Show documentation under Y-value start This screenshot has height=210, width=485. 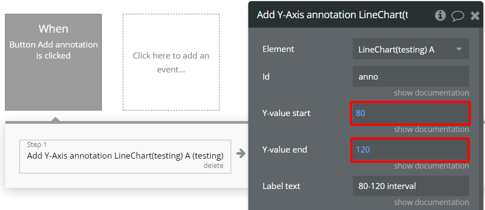(431, 129)
